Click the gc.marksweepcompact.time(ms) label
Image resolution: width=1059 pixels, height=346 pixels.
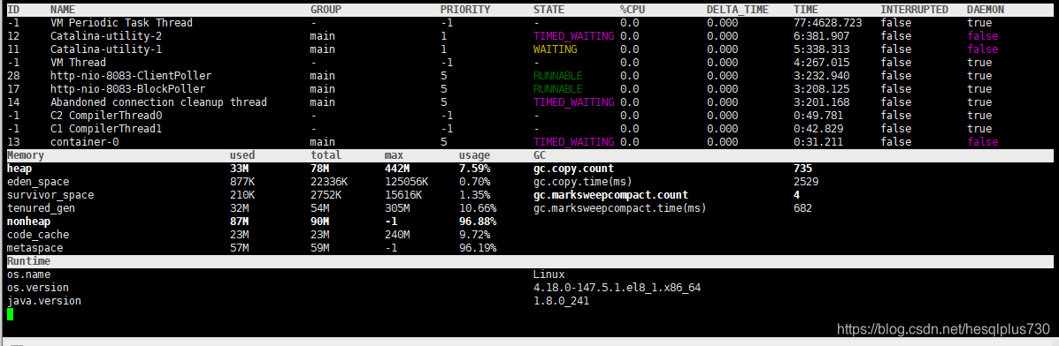(619, 208)
